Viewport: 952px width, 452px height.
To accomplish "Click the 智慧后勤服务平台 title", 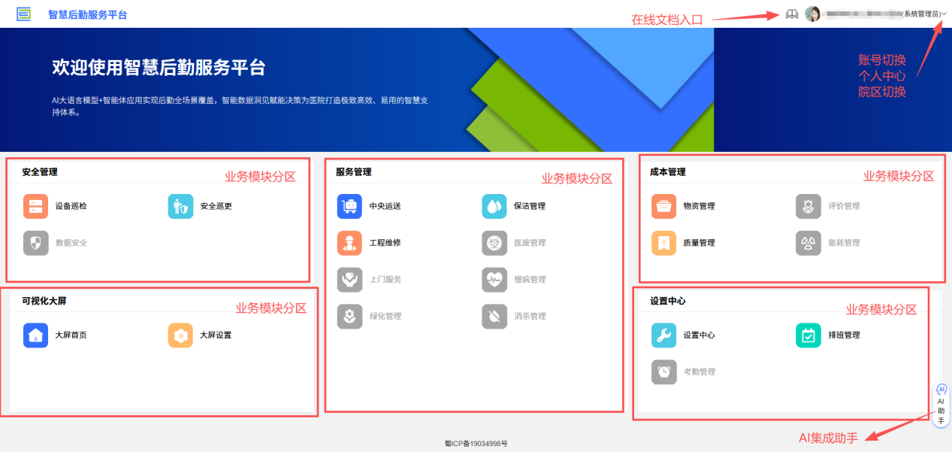I will point(86,13).
